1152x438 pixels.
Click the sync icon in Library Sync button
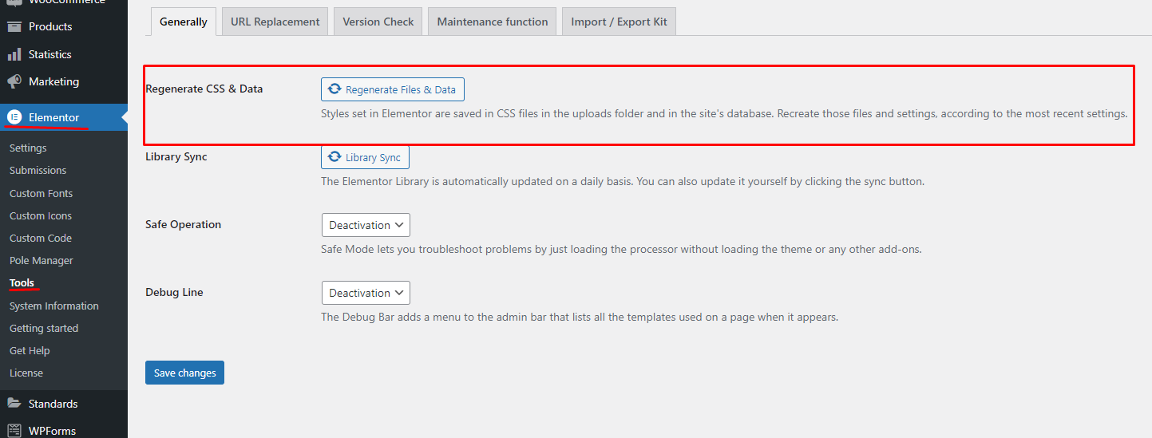(335, 157)
